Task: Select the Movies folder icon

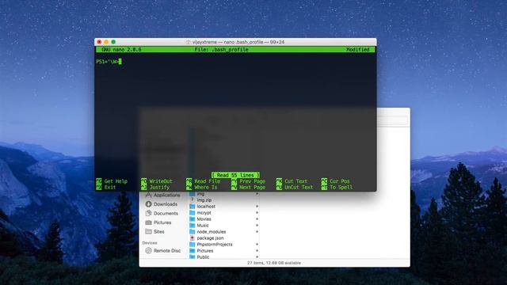Action: [x=192, y=219]
